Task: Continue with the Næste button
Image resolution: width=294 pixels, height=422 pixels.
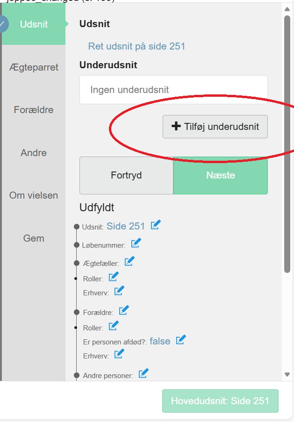Action: [220, 175]
